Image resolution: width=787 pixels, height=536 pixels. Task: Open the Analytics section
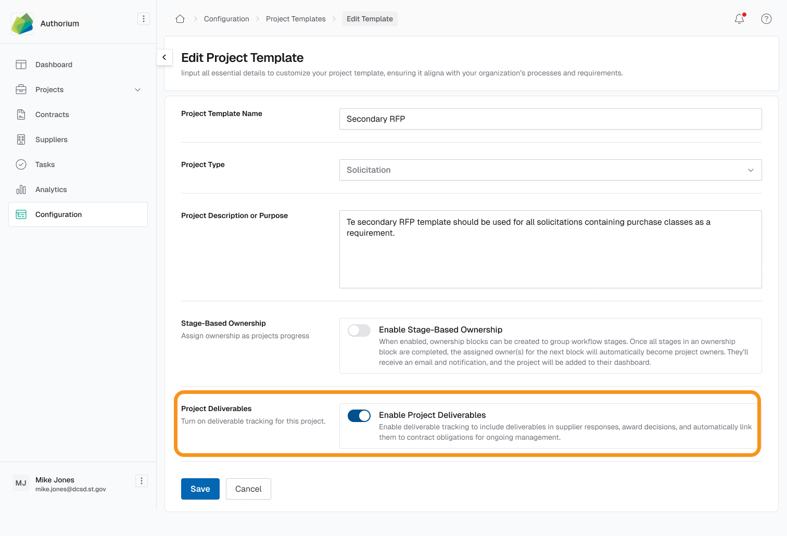click(50, 189)
